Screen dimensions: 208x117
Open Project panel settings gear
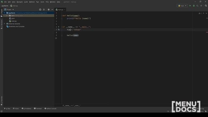pos(48,9)
